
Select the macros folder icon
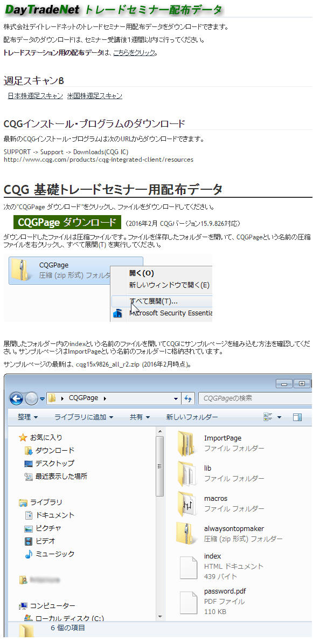(x=187, y=504)
